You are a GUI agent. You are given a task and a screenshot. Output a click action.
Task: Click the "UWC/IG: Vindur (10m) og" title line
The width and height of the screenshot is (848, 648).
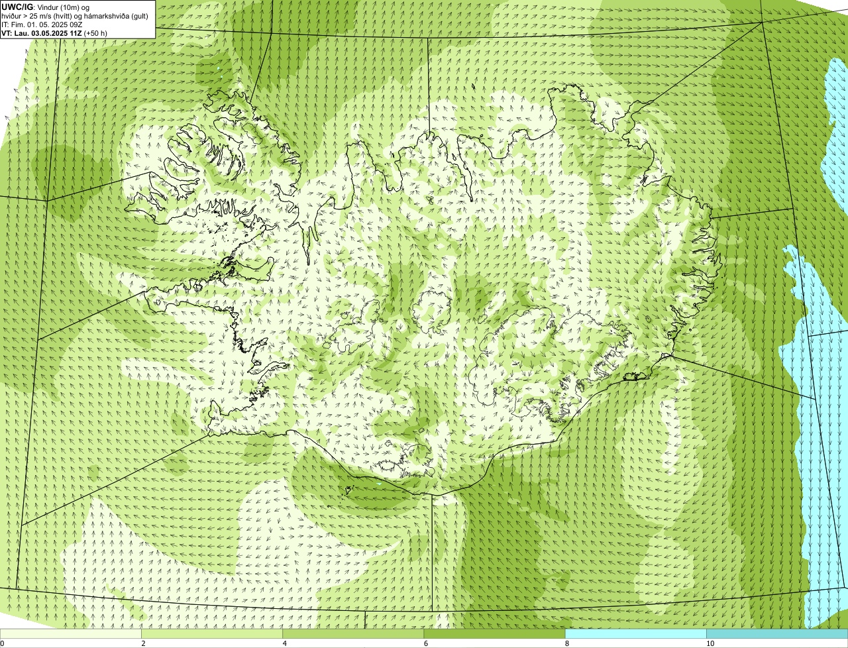pos(46,7)
